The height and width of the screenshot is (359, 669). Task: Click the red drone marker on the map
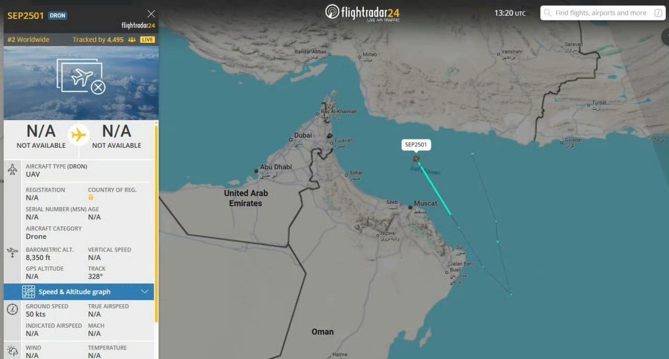(416, 159)
